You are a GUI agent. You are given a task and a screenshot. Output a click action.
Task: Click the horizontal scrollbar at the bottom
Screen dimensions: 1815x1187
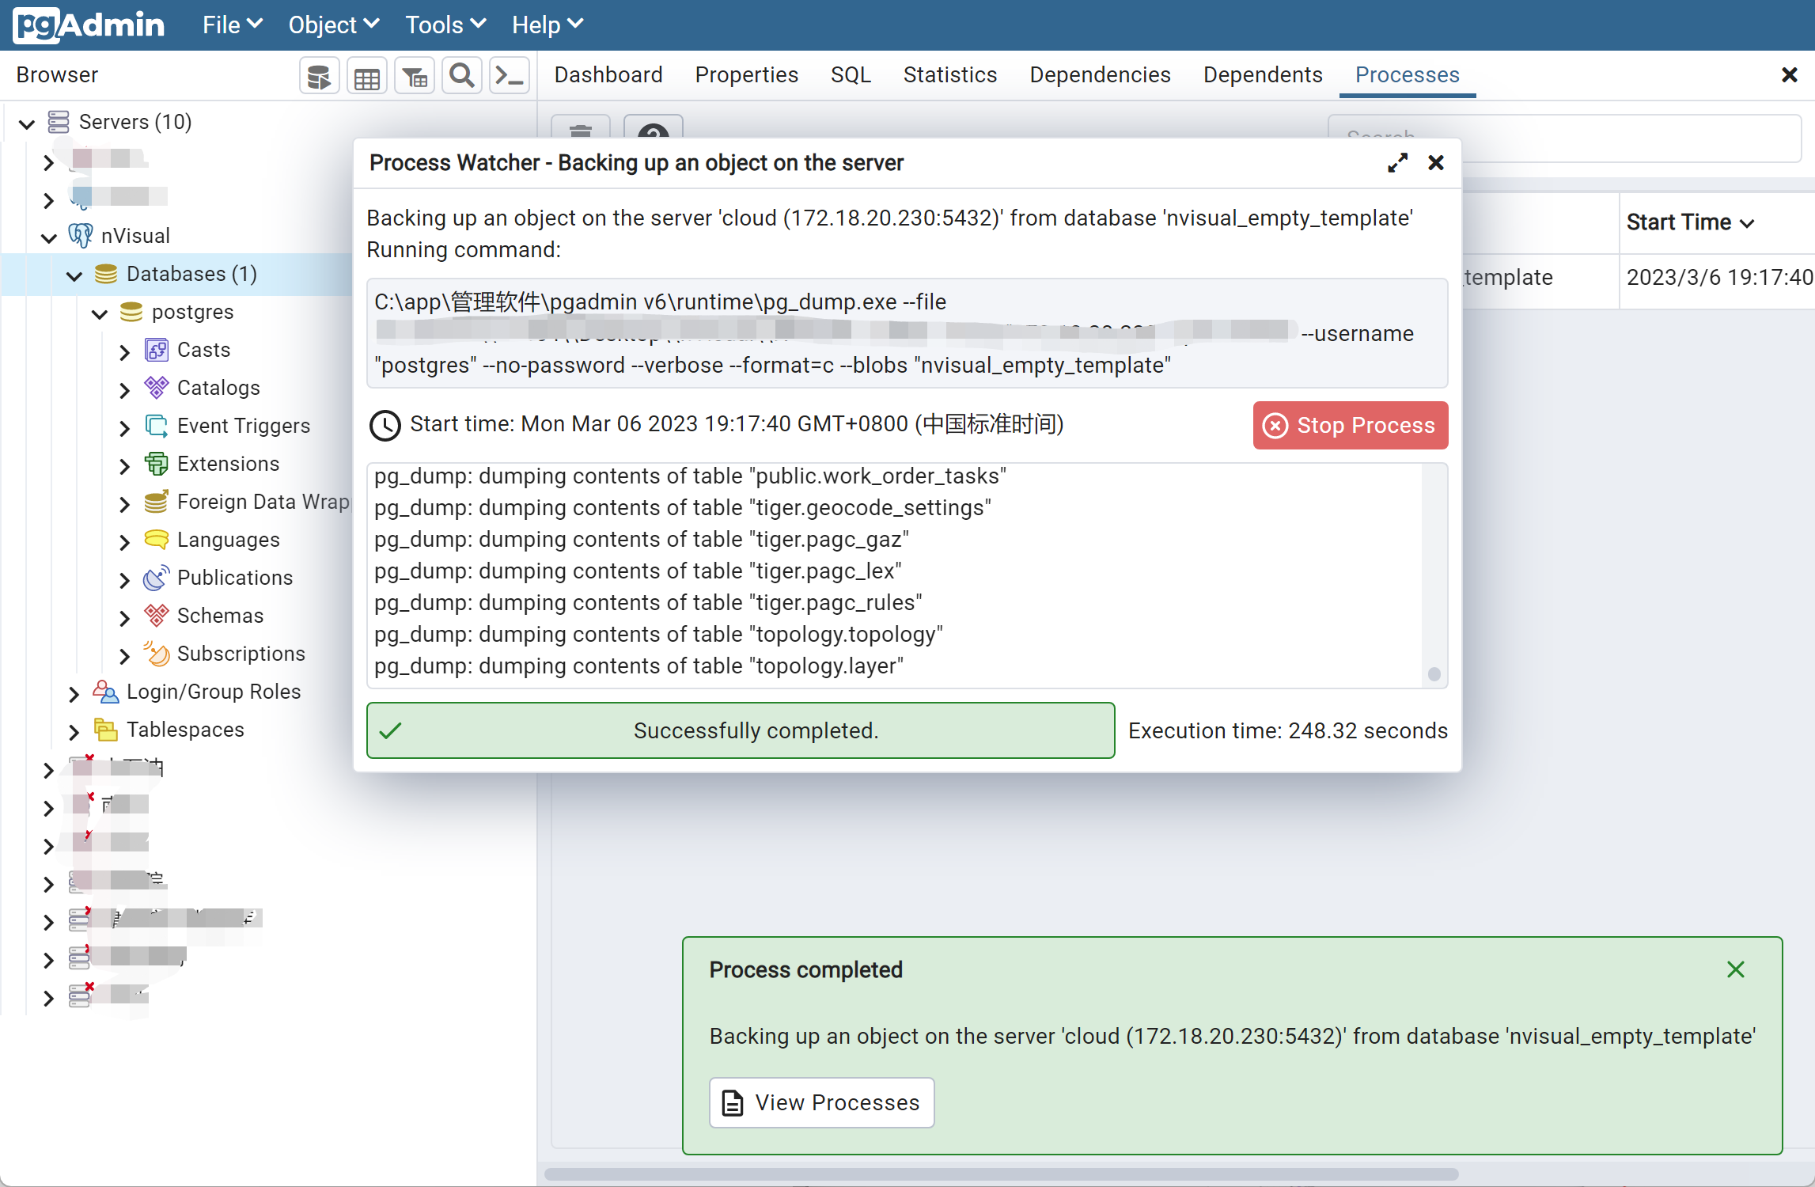point(1001,1174)
